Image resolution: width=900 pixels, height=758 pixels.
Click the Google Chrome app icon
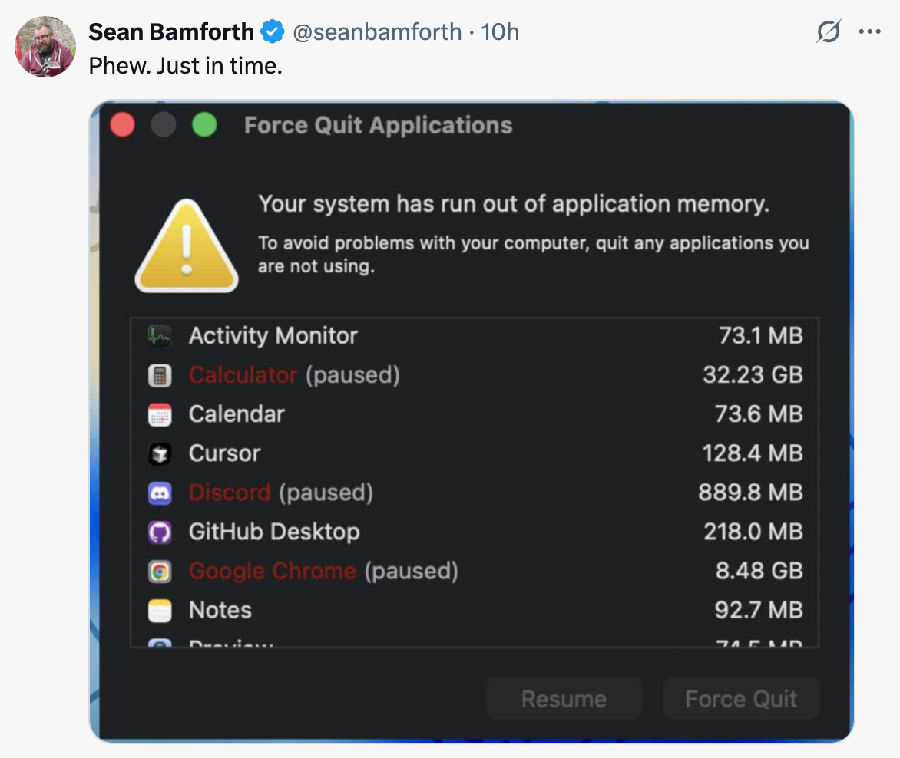(160, 571)
